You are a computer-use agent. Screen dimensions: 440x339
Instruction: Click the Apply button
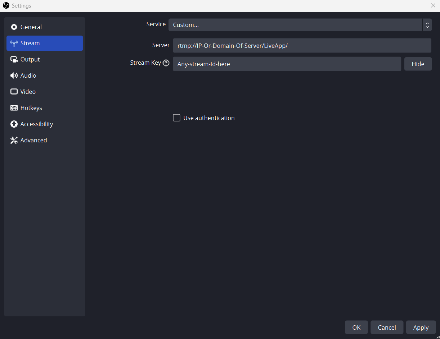(421, 327)
